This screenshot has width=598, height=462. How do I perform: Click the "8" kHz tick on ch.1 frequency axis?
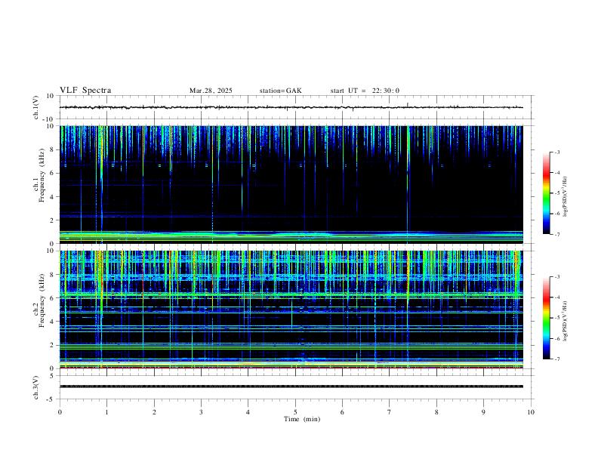pos(52,149)
